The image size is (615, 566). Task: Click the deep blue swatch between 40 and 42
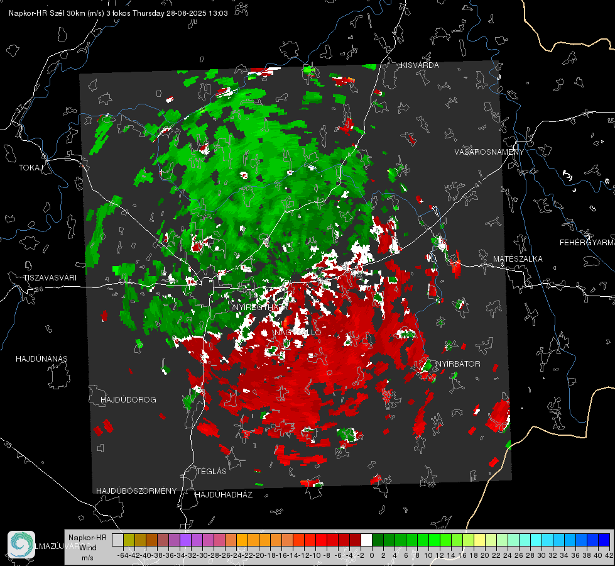604,540
